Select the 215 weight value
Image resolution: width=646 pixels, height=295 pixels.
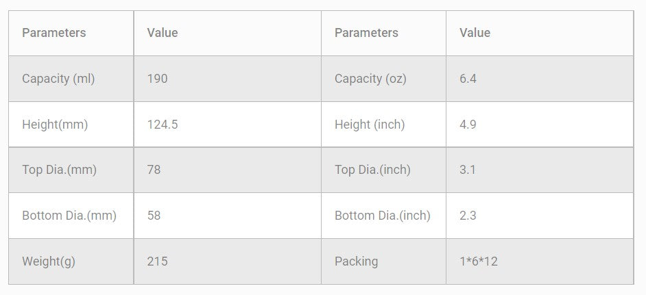click(x=158, y=261)
